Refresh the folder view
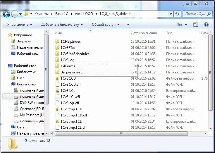This screenshot has width=215, height=153. tap(177, 14)
